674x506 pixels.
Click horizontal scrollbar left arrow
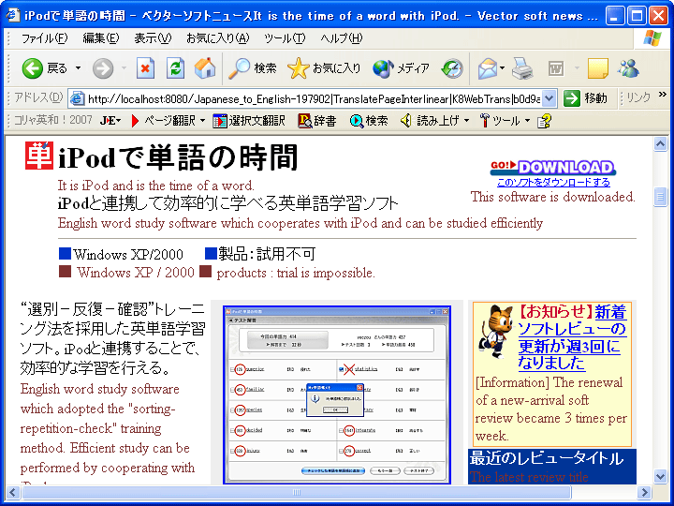click(x=12, y=492)
